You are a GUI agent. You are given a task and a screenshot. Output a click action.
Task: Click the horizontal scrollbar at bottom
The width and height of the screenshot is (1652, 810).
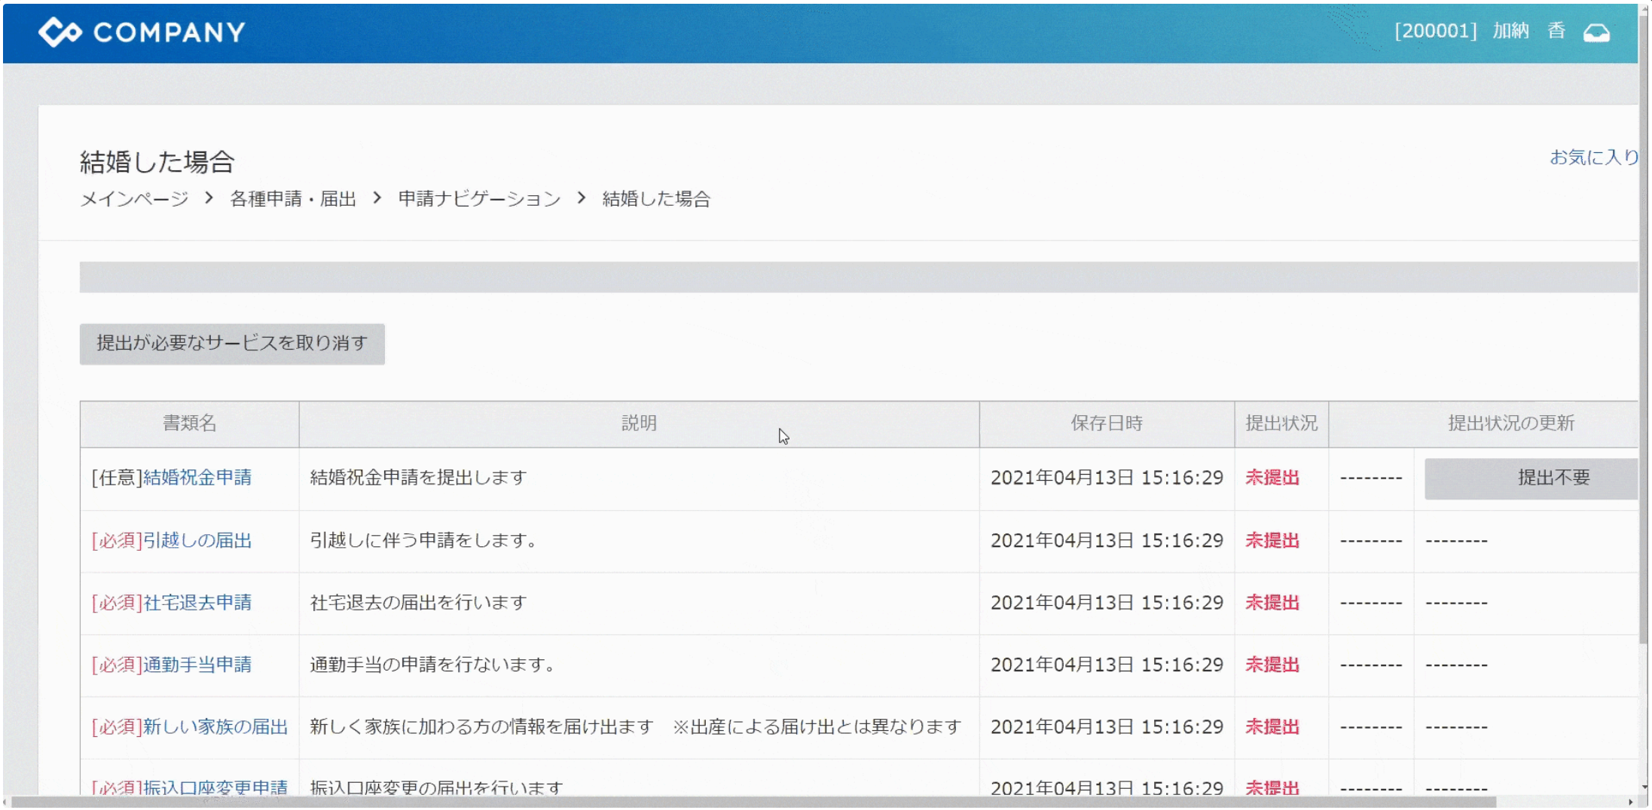753,802
